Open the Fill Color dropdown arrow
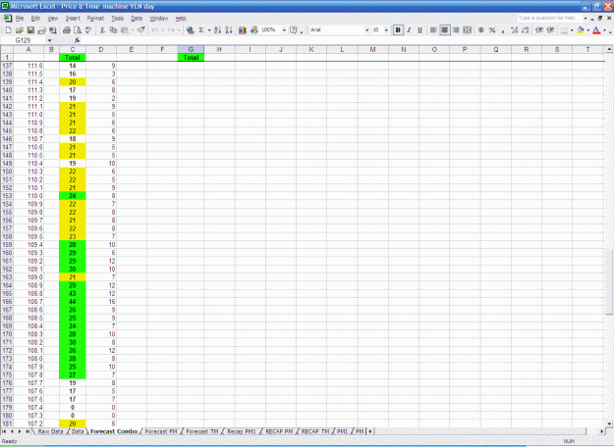The image size is (614, 447). (x=588, y=30)
